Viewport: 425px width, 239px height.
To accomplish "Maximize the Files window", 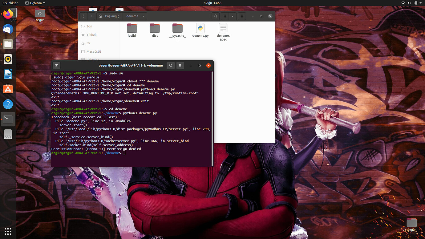I will pyautogui.click(x=261, y=16).
